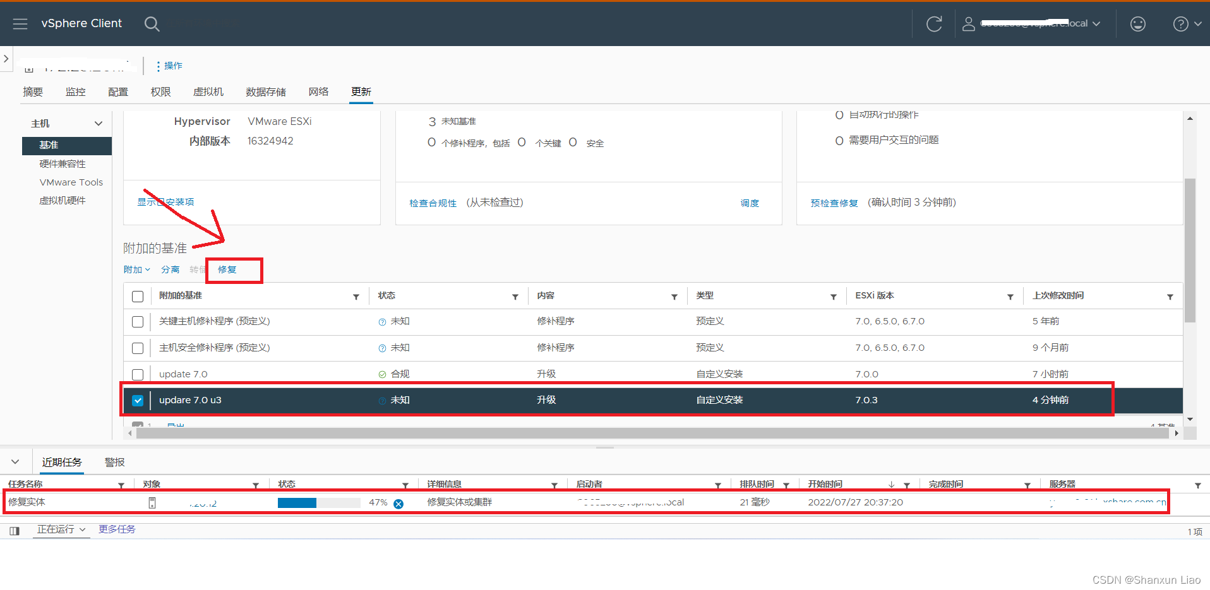The image size is (1210, 590).
Task: Expand the collapsed left navigation panel
Action: (6, 59)
